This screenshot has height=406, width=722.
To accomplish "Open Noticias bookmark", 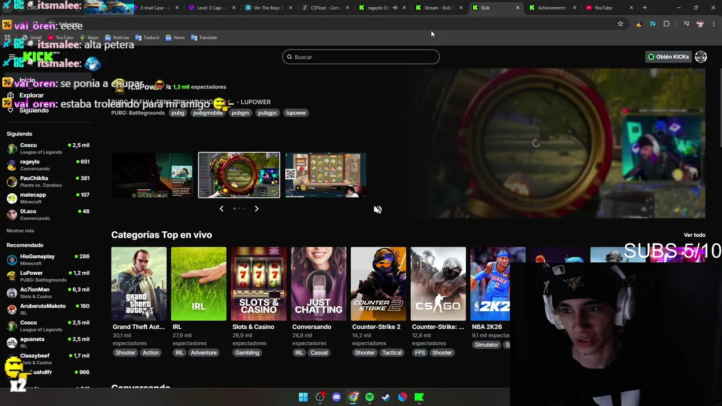I will click(117, 37).
